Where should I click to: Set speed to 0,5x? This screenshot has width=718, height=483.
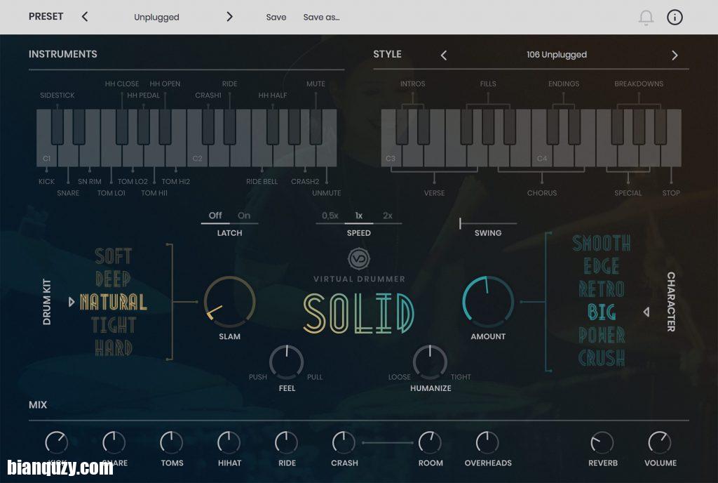pos(330,216)
